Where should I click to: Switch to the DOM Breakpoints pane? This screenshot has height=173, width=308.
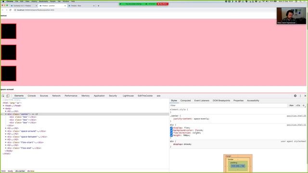[x=221, y=100]
